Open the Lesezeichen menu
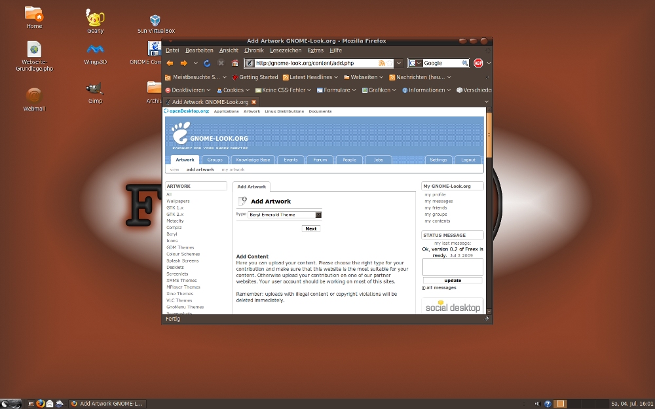The image size is (655, 409). click(x=286, y=50)
